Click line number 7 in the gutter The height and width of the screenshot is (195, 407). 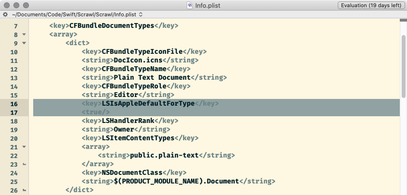(15, 26)
